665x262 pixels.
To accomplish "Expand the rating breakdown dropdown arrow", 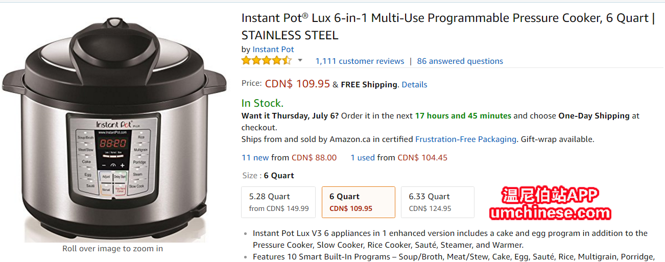I will [x=300, y=60].
